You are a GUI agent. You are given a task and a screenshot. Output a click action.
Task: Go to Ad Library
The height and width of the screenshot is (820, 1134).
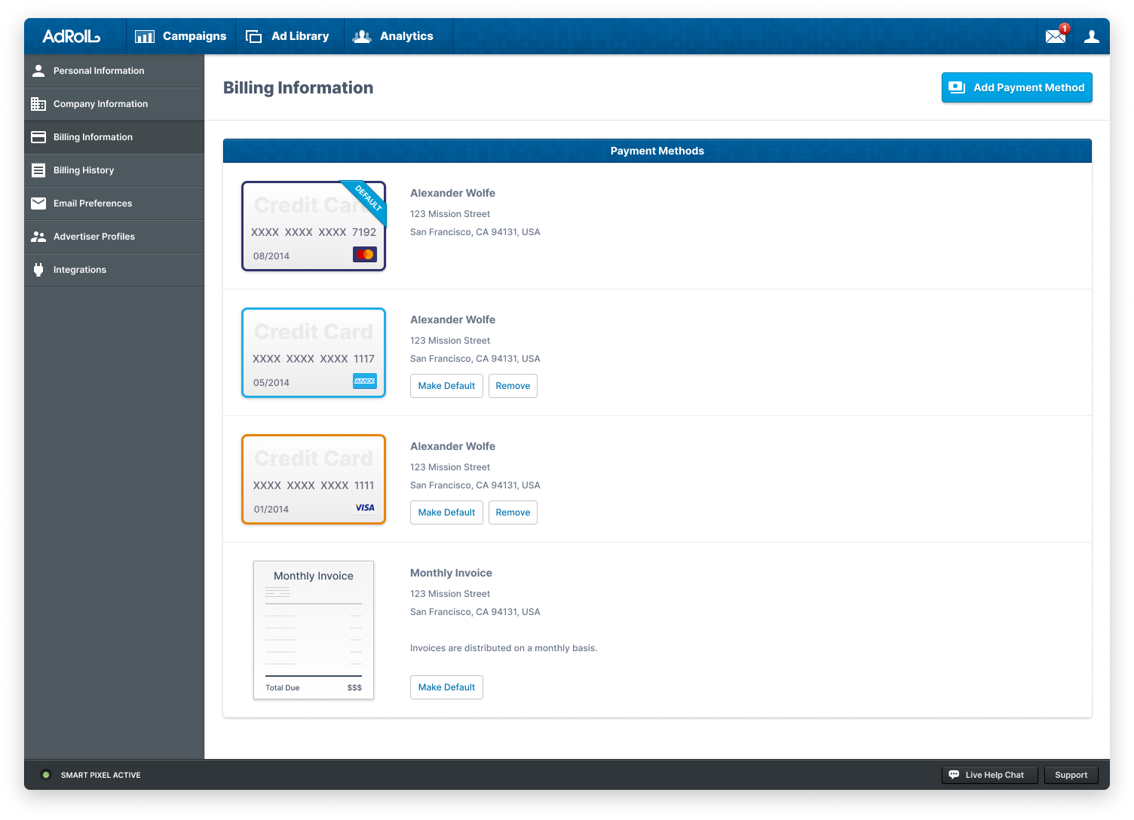point(288,36)
